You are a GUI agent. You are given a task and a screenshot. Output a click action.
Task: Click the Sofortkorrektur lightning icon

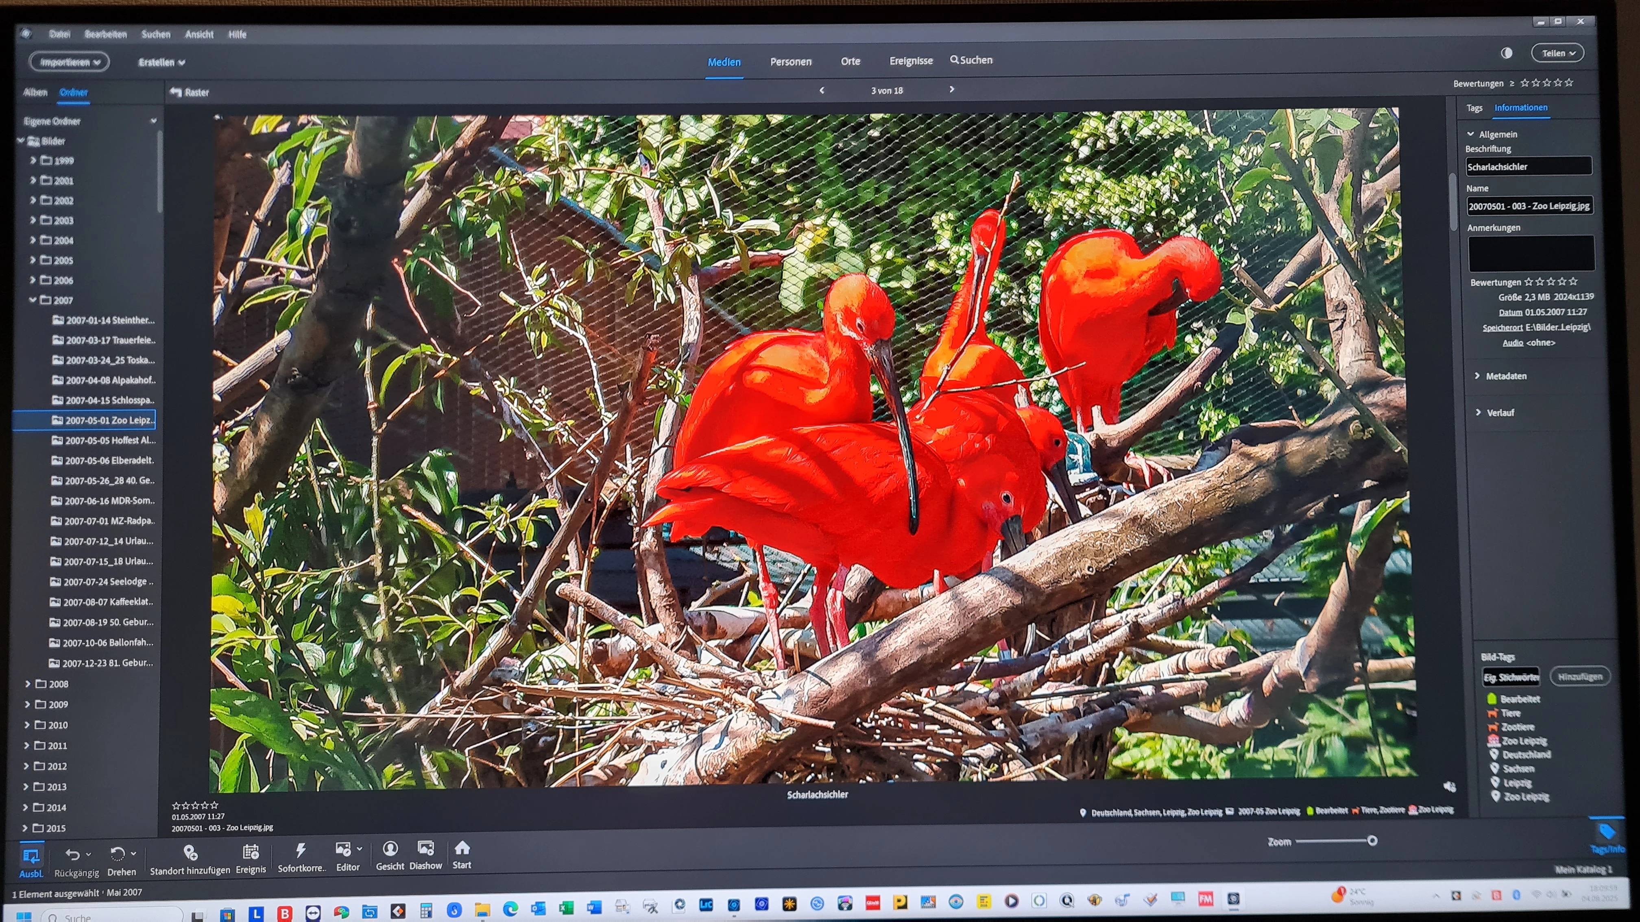(x=301, y=850)
